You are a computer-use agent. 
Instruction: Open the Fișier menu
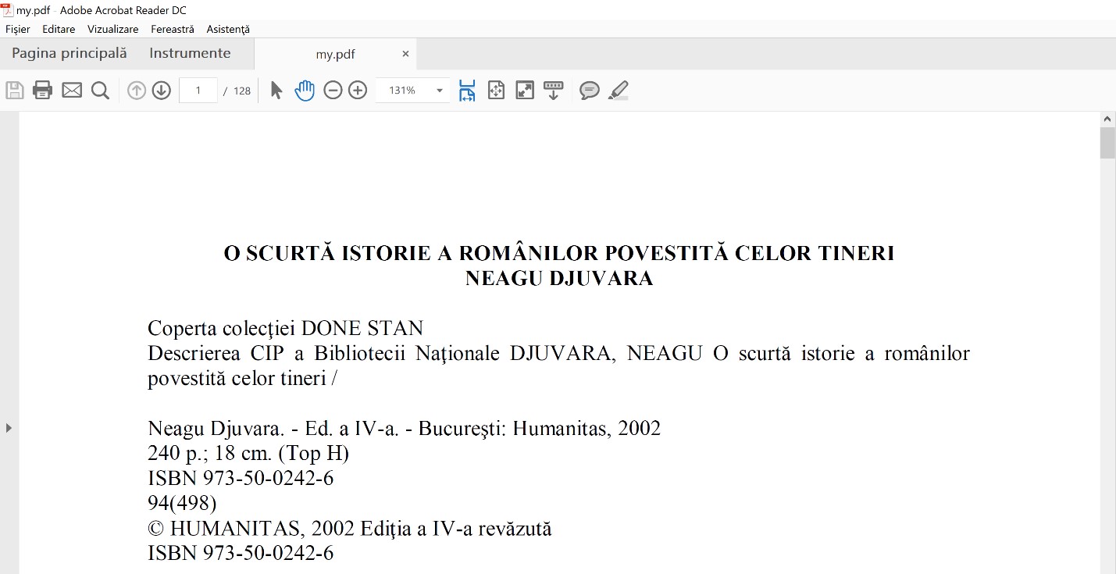[x=18, y=29]
